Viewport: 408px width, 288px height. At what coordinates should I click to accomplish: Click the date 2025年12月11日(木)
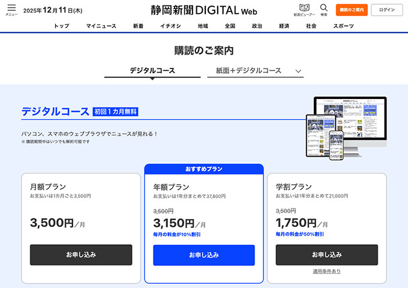coord(53,10)
